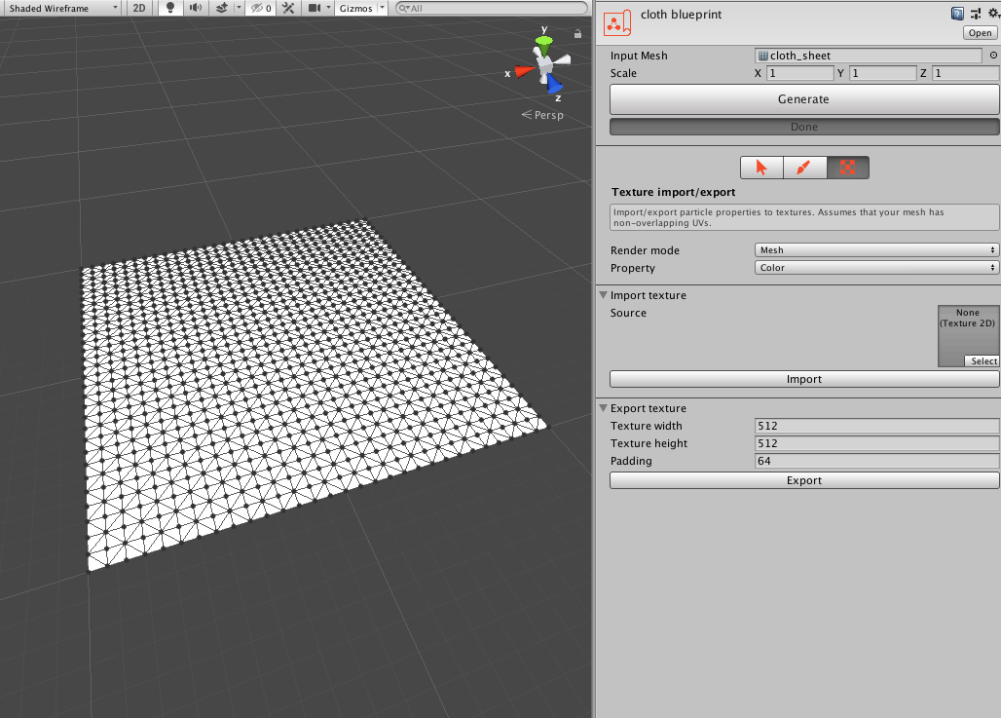Click the Texture height label

point(649,443)
